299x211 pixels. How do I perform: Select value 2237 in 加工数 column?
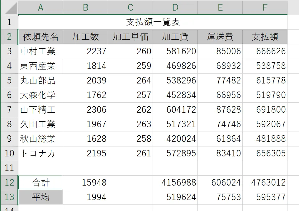85,52
